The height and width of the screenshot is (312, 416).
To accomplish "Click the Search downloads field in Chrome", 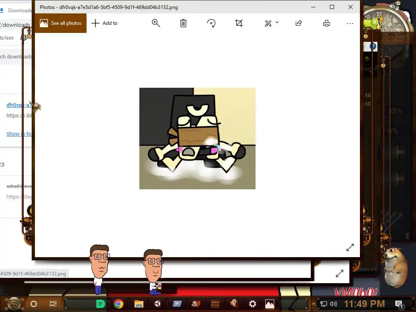I will coord(16,56).
